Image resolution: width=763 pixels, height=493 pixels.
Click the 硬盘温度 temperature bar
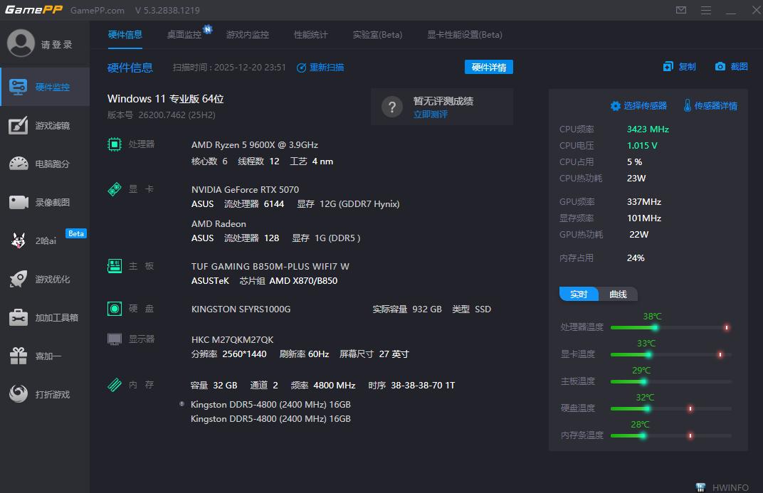click(670, 408)
